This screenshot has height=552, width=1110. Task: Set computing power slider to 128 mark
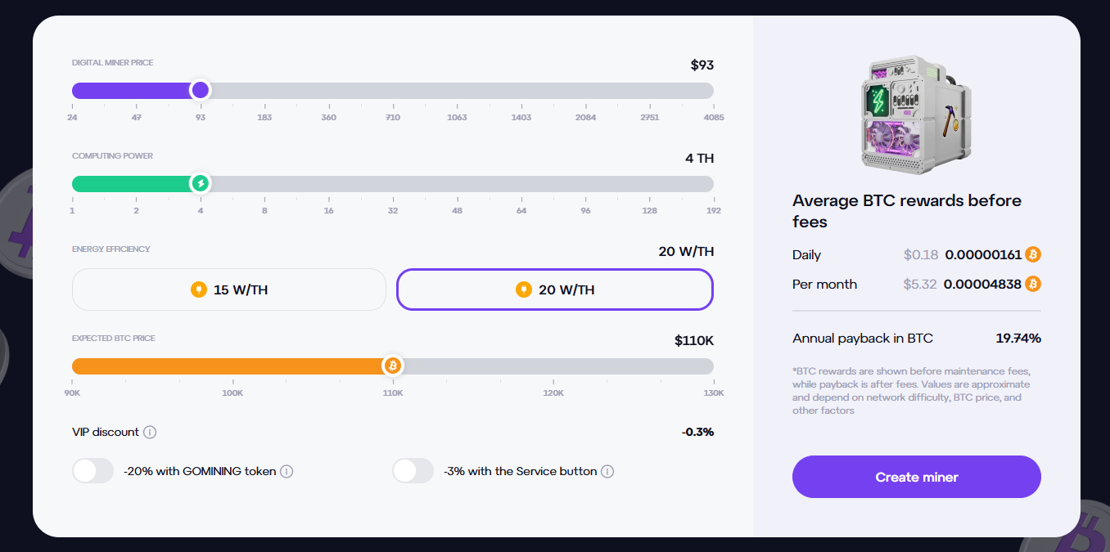click(649, 184)
